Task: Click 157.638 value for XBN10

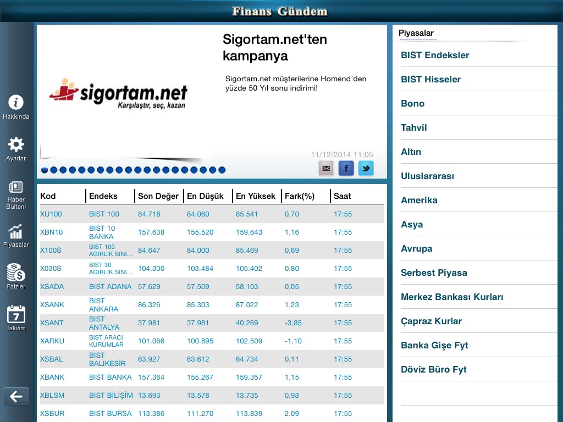Action: coord(151,232)
